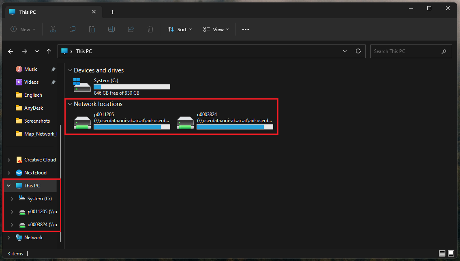Expand the address bar history dropdown
The image size is (460, 261).
click(x=345, y=51)
